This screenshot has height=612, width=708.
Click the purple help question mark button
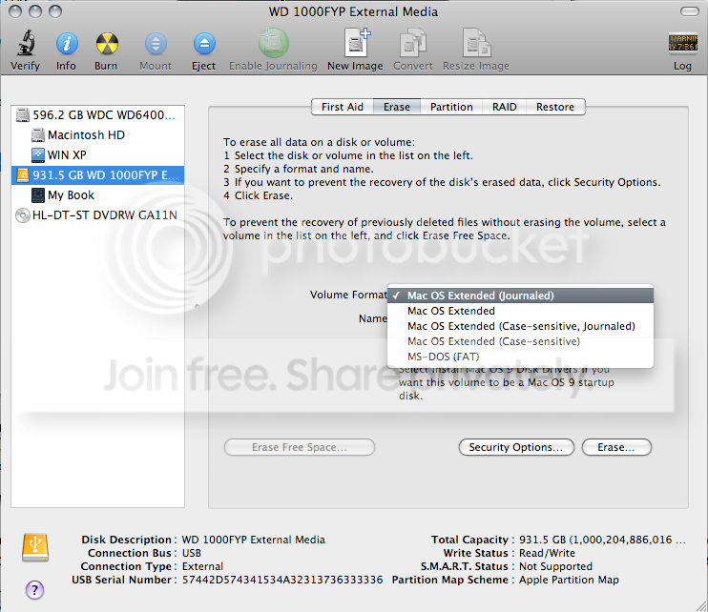pyautogui.click(x=34, y=589)
